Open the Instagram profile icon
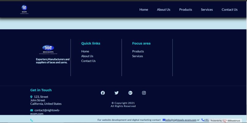 (144, 93)
